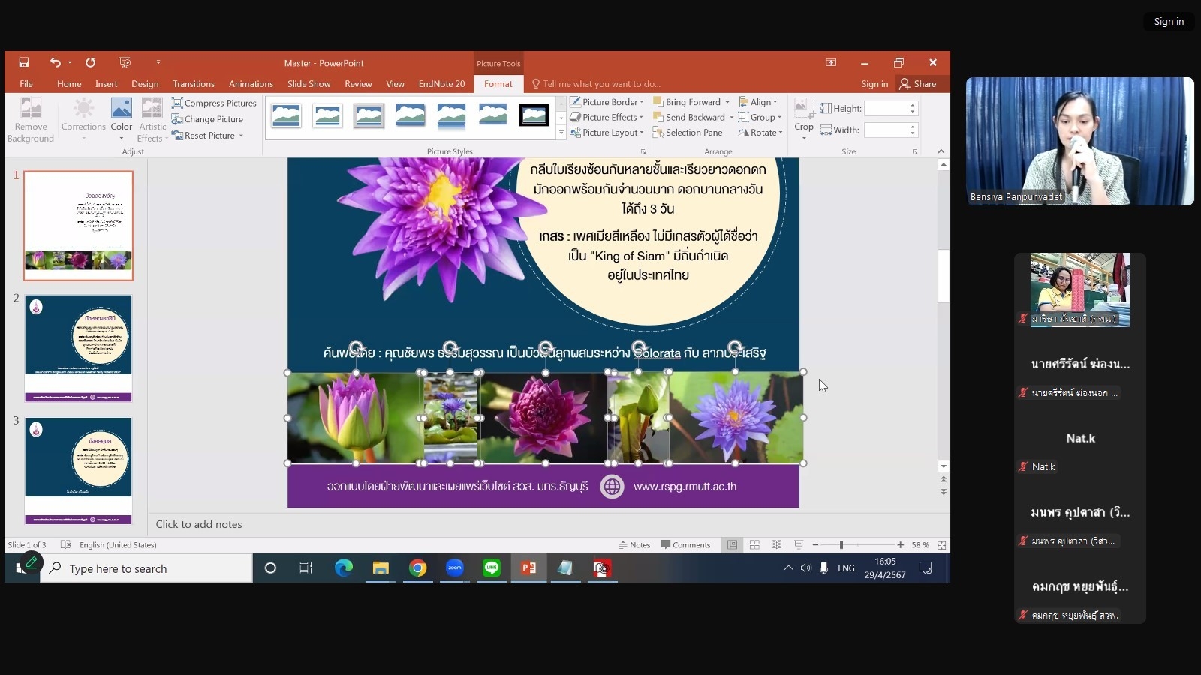This screenshot has width=1201, height=675.
Task: Click zoom in plus button
Action: (x=900, y=545)
